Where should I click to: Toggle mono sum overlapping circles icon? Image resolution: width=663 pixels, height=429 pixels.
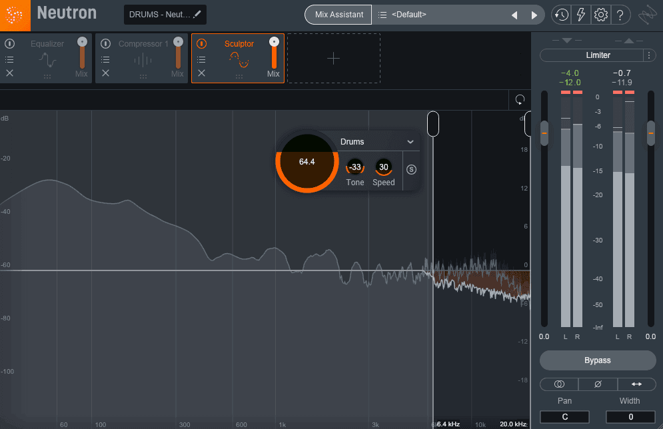tap(559, 384)
